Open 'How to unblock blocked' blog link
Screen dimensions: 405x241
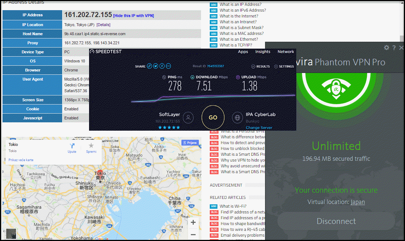coord(242,148)
